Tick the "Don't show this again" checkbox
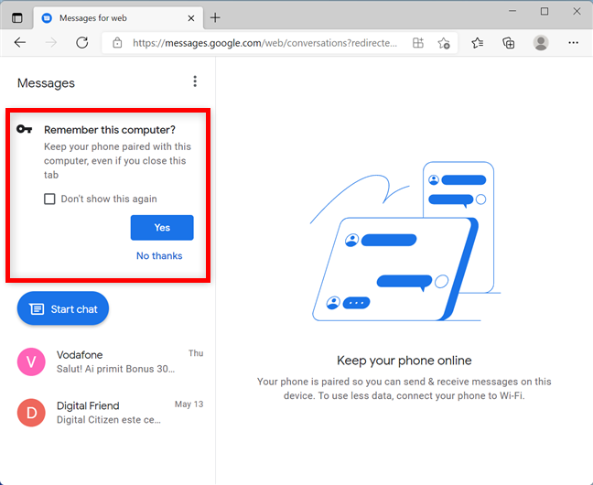 (49, 199)
